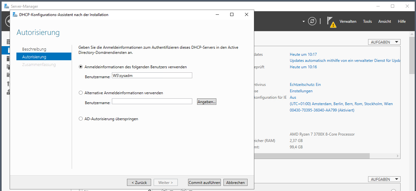Screen dimensions: 416x191
Task: Maximize the DHCP assistant dialog
Action: [x=232, y=14]
